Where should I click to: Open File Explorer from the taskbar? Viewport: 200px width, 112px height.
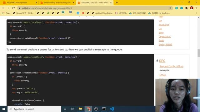click(81, 109)
